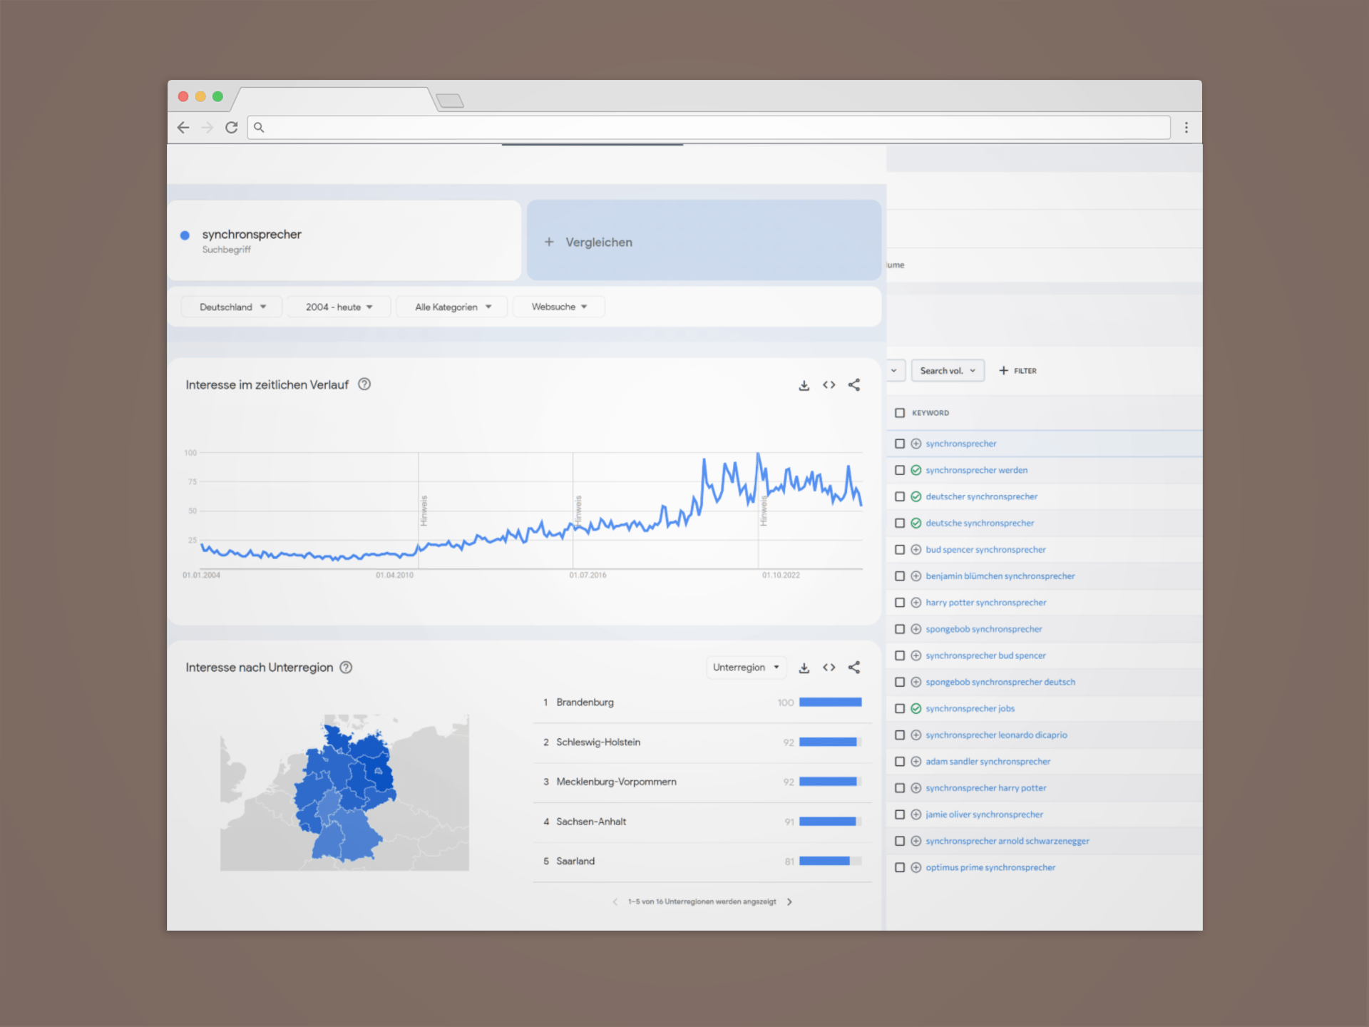
Task: Add the bud spencer synchronsprecher keyword via plus icon
Action: click(916, 550)
